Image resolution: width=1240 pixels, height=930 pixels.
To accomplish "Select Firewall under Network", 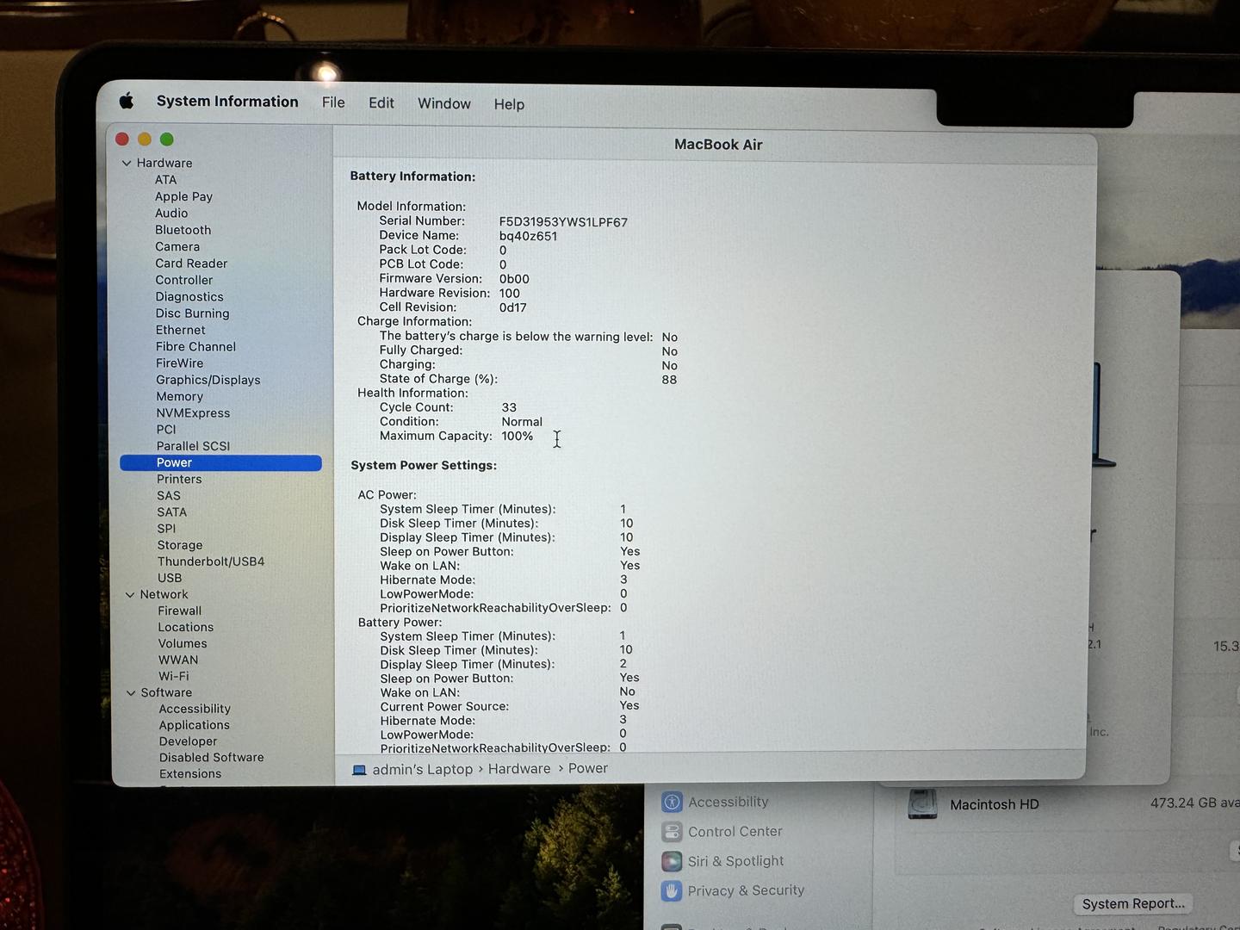I will coord(179,611).
